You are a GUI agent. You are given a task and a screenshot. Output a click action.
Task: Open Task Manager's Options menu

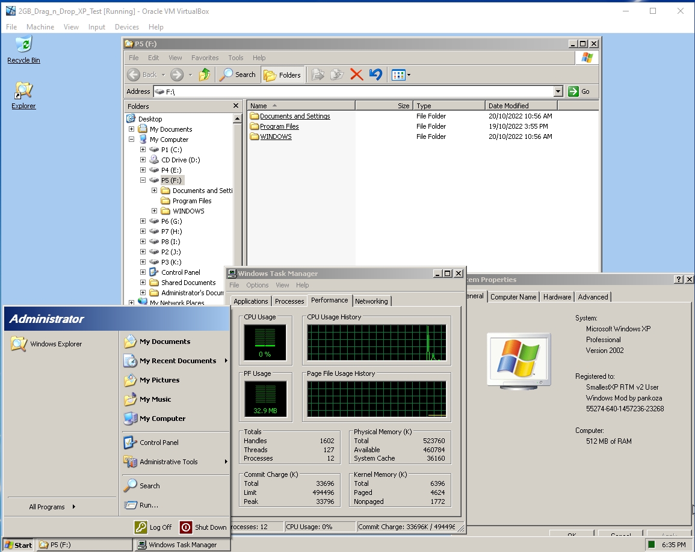[258, 285]
